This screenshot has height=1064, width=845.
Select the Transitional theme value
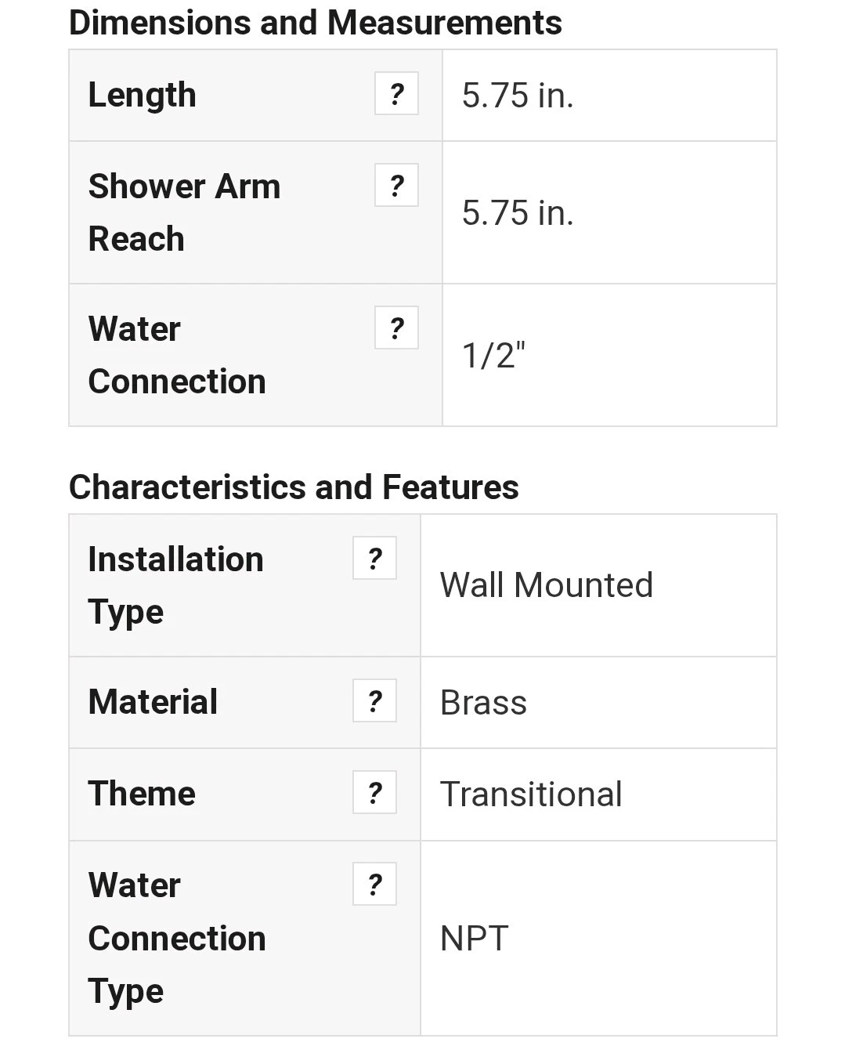(531, 794)
